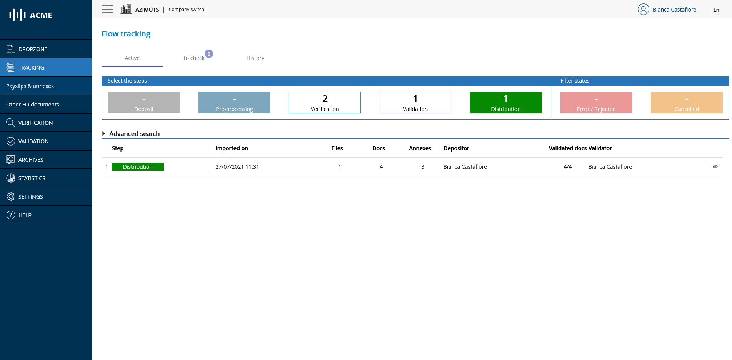Open the To check tab
Screen dimensions: 732x360
point(193,58)
